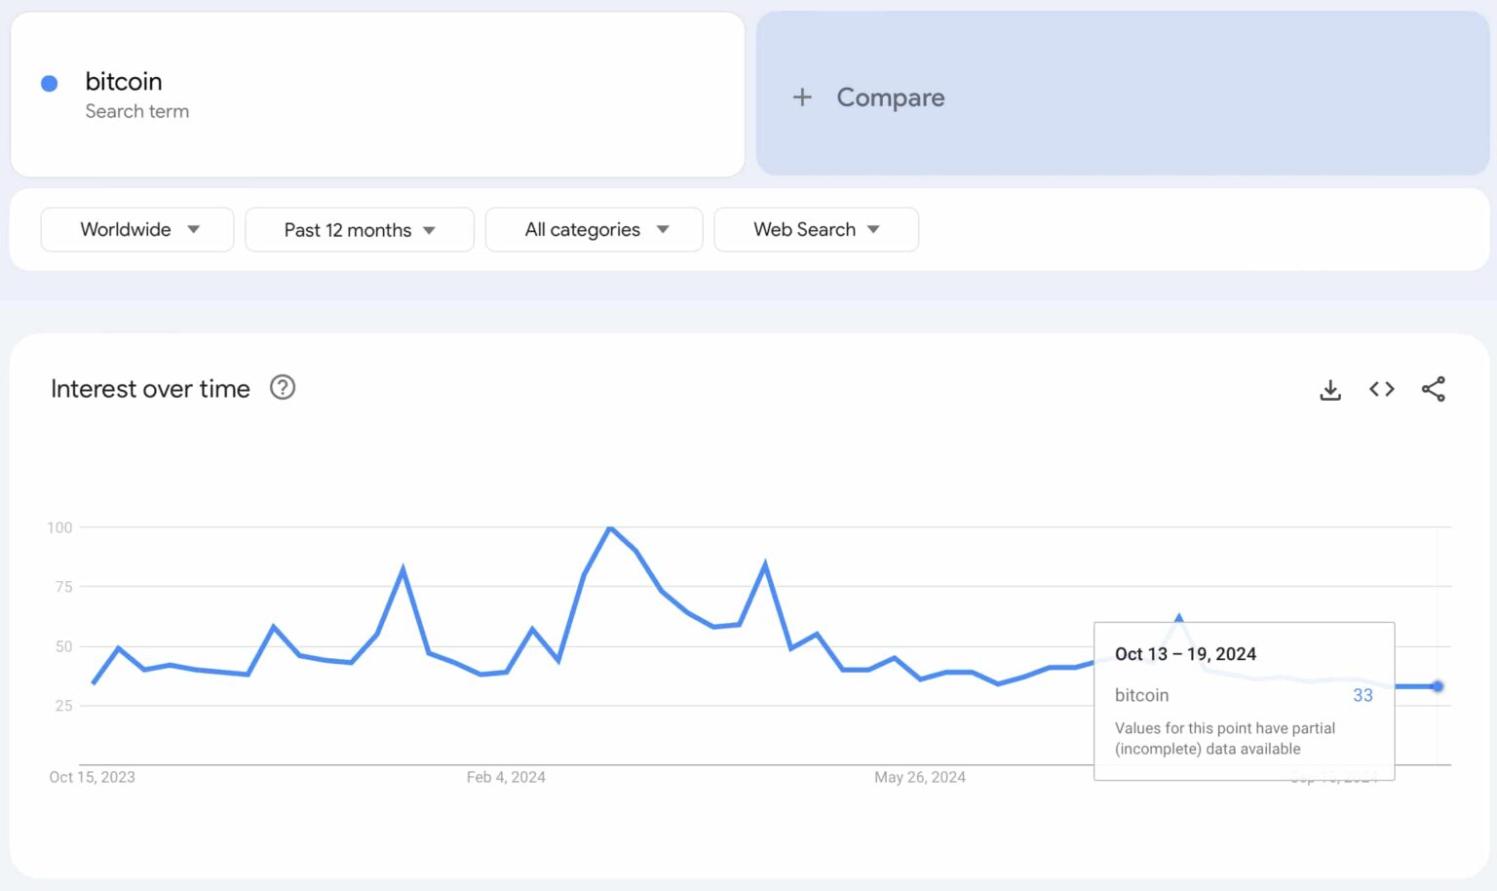Click the final blue endpoint on the chart
The image size is (1497, 891).
pos(1437,686)
